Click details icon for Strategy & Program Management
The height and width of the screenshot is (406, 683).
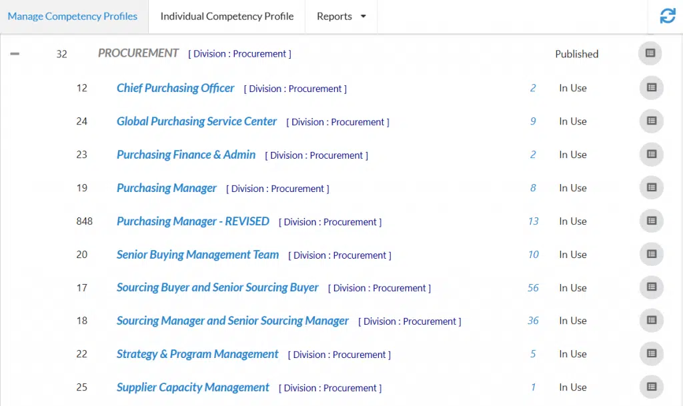click(652, 354)
